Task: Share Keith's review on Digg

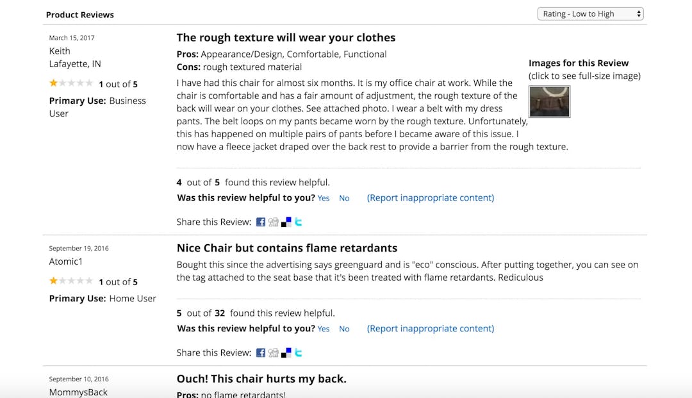Action: click(274, 222)
